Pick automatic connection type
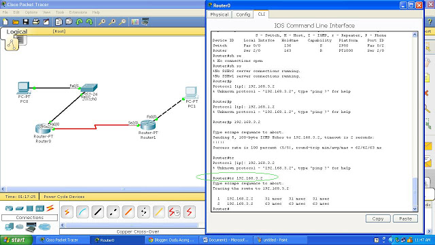The width and height of the screenshot is (435, 245). click(x=67, y=212)
